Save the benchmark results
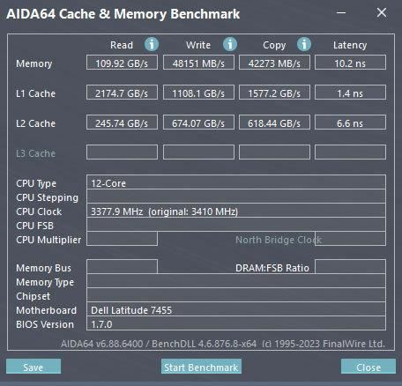Screen dimensions: 402x386 click(33, 367)
